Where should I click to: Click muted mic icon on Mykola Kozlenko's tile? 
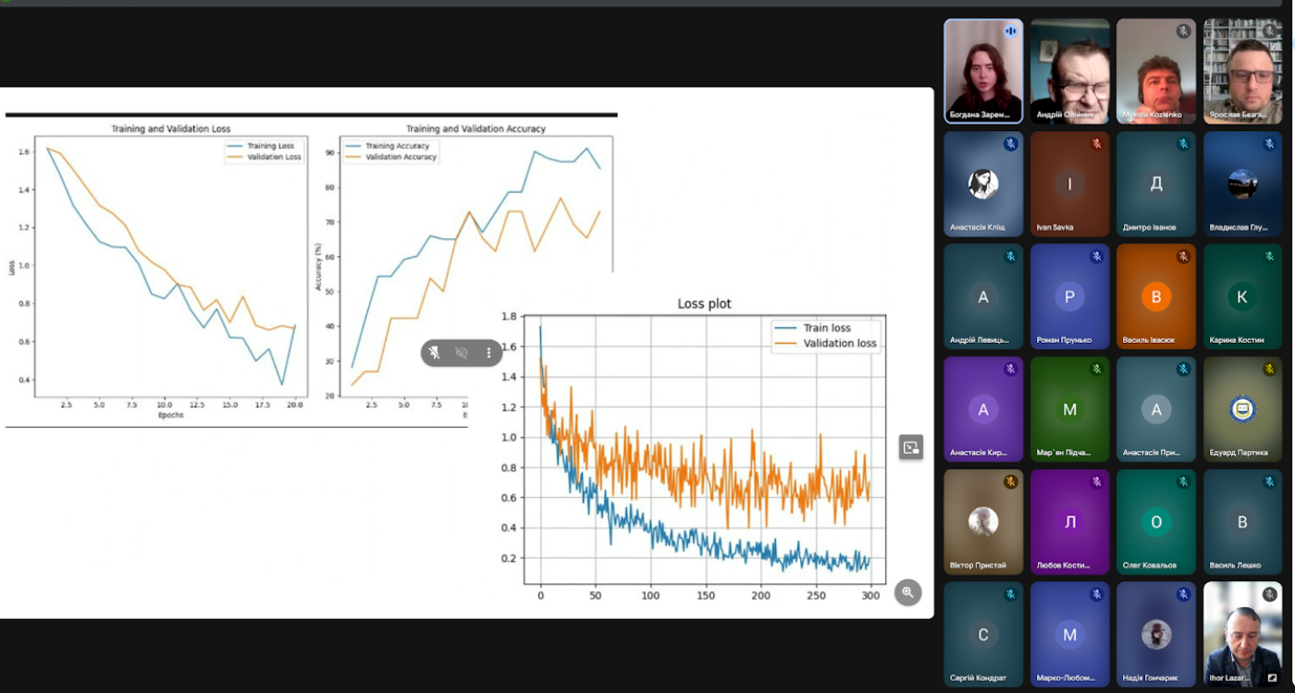tap(1182, 31)
